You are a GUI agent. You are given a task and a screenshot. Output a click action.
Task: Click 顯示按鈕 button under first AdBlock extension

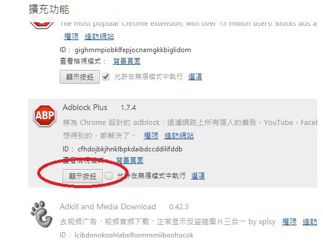80,77
